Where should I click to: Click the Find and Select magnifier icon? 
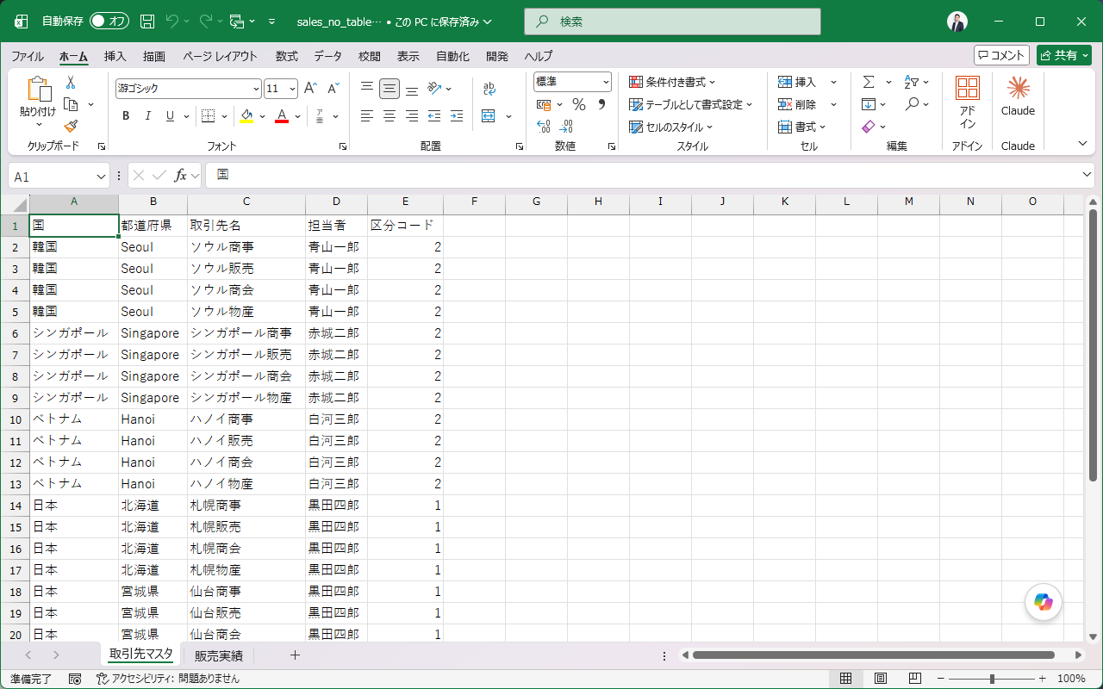click(x=912, y=104)
